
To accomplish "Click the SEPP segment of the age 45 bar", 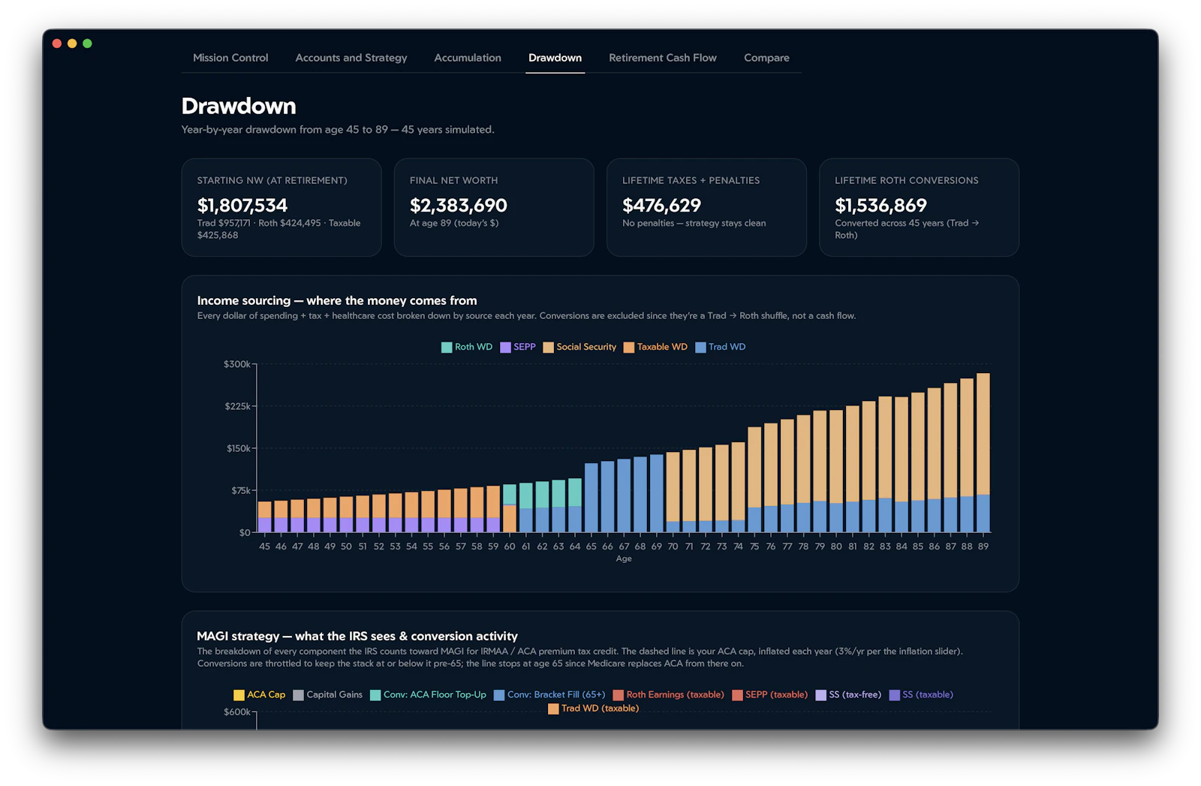I will [264, 525].
